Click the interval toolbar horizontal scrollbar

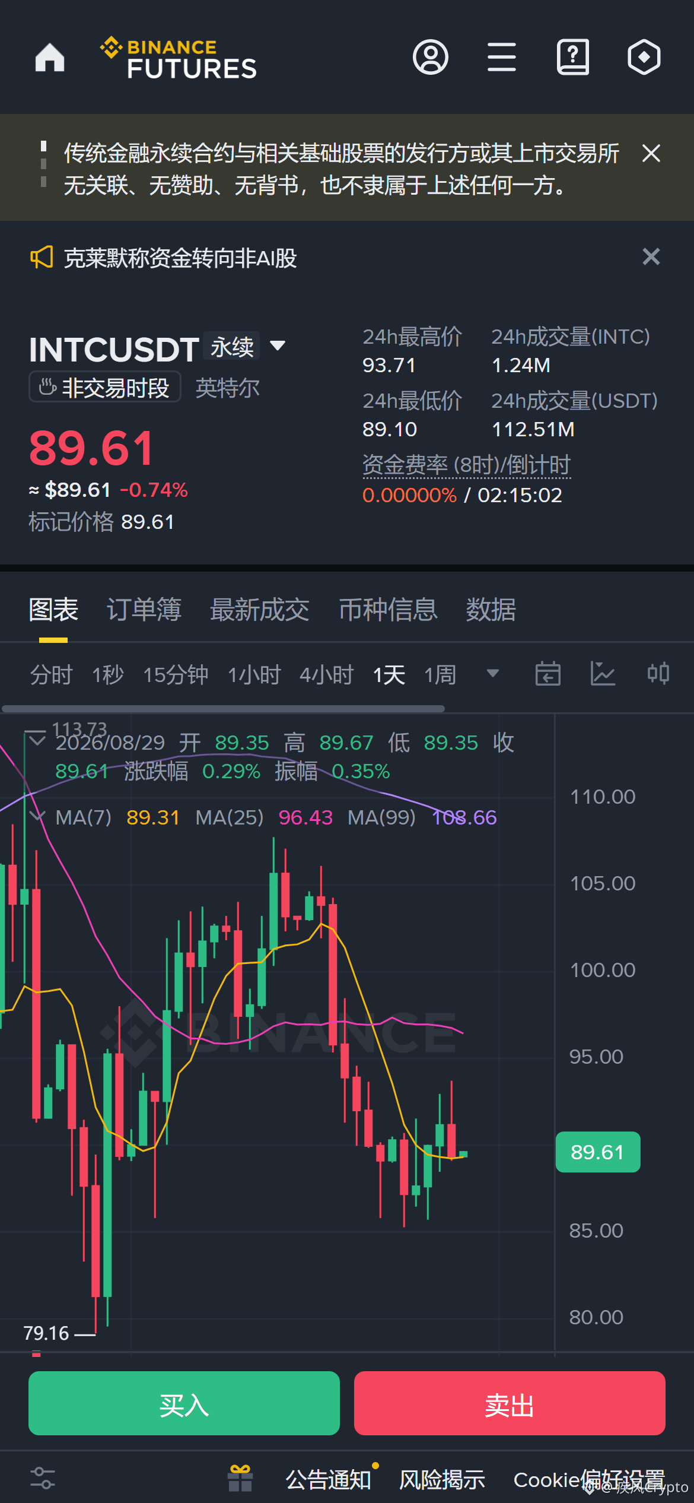[223, 709]
